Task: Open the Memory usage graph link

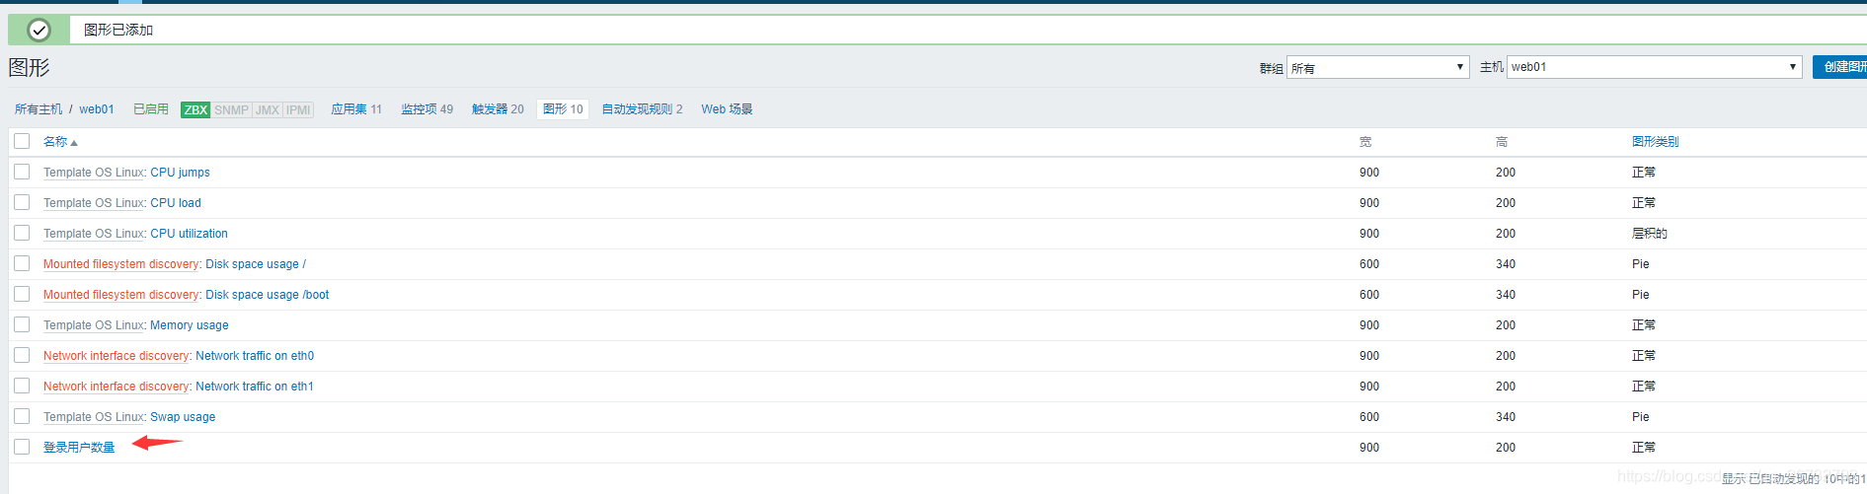Action: (x=190, y=325)
